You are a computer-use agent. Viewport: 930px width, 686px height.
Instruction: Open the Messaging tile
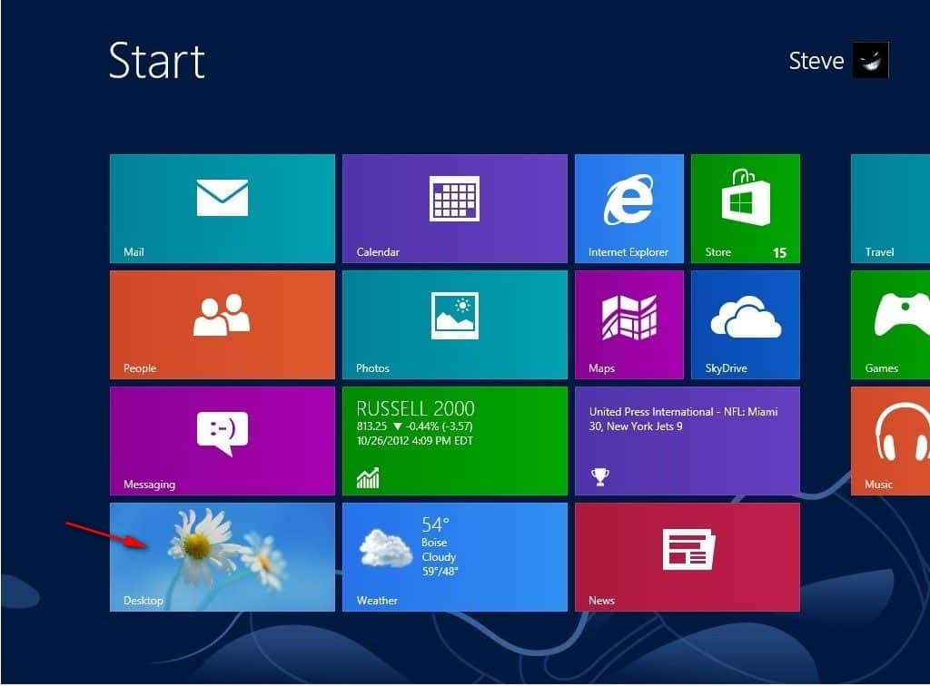(x=223, y=441)
